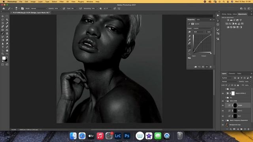The image size is (253, 142).
Task: Select the Rectangular Marquee tool
Action: (7, 16)
